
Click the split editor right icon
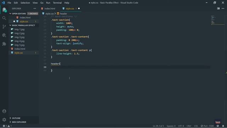218,9
